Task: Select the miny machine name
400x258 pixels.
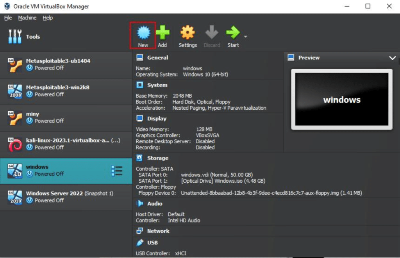Action: [x=32, y=114]
